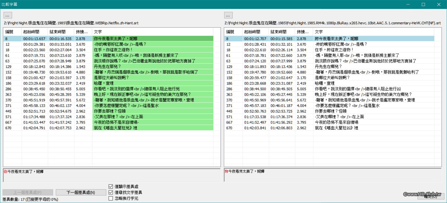Select end time 00:07:28.949

coord(60,61)
